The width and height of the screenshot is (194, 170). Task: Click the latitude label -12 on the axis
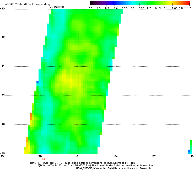click(2, 37)
